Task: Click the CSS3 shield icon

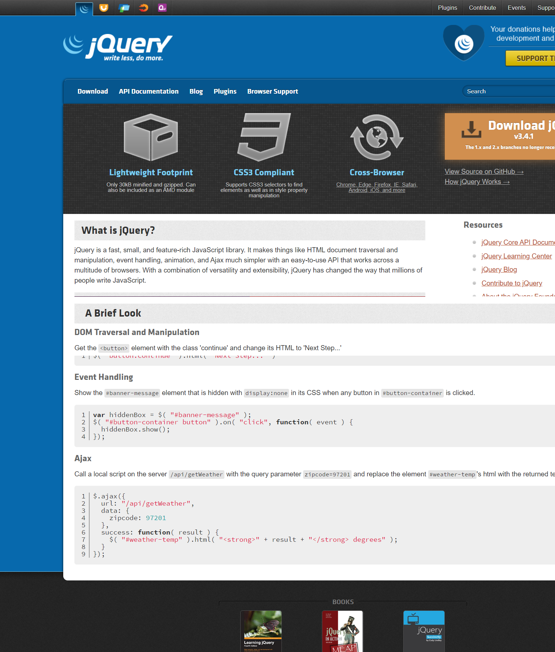Action: tap(264, 137)
